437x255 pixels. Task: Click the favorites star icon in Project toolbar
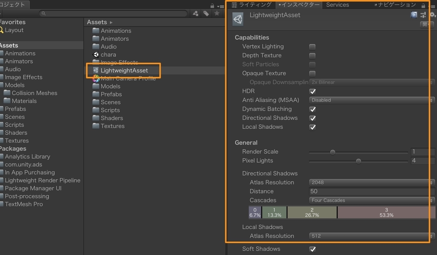(x=217, y=13)
